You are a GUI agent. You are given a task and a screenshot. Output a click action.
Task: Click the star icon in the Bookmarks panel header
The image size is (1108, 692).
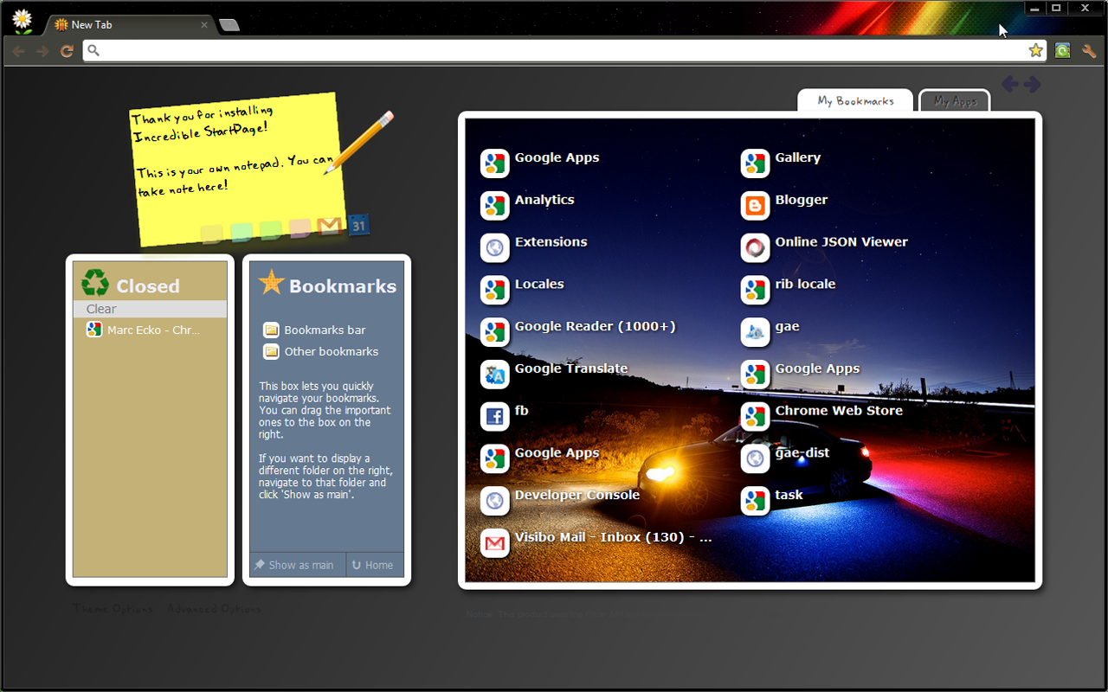pos(269,284)
